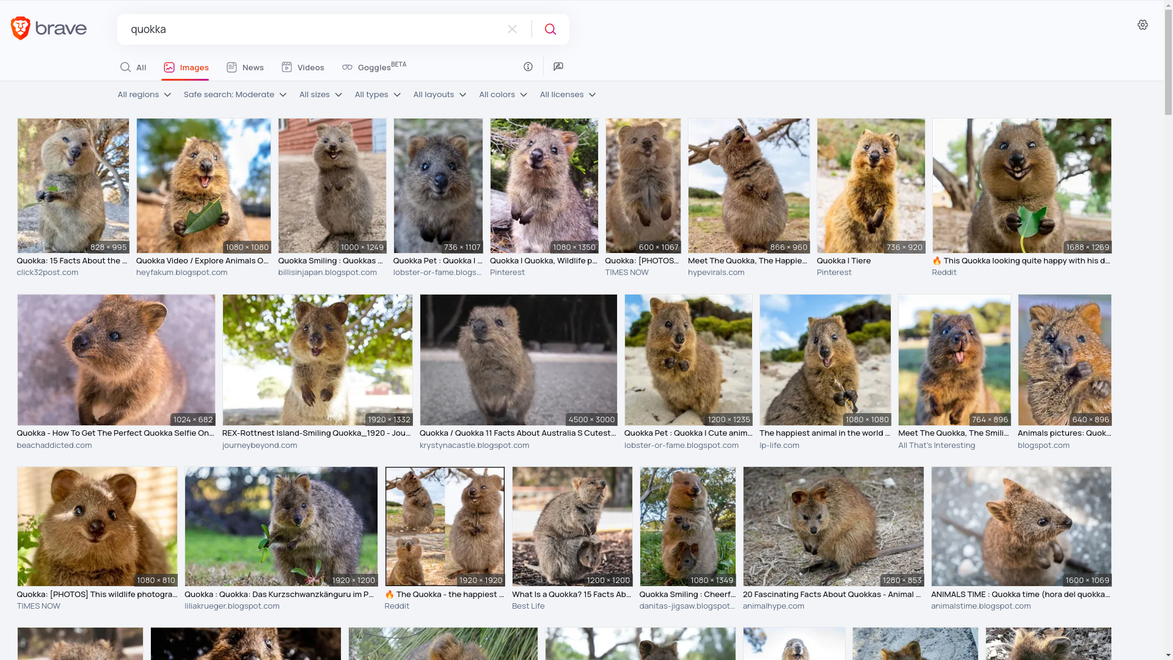Open the 1080 × 810 TIMES NOW image
Viewport: 1173px width, 660px height.
97,527
